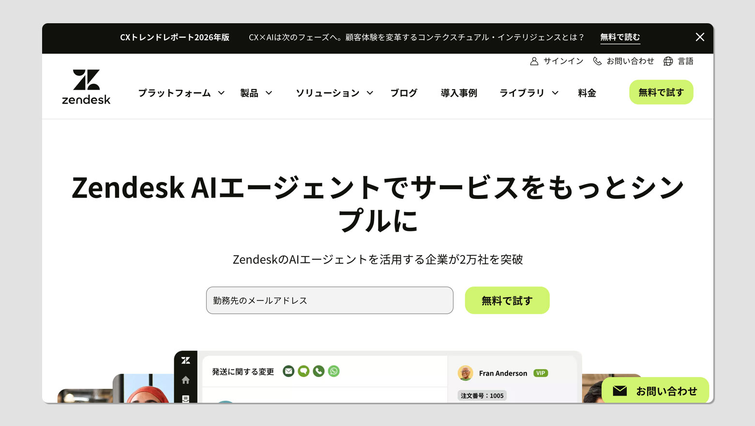The height and width of the screenshot is (426, 755).
Task: Go to the ブログ page
Action: (x=404, y=93)
